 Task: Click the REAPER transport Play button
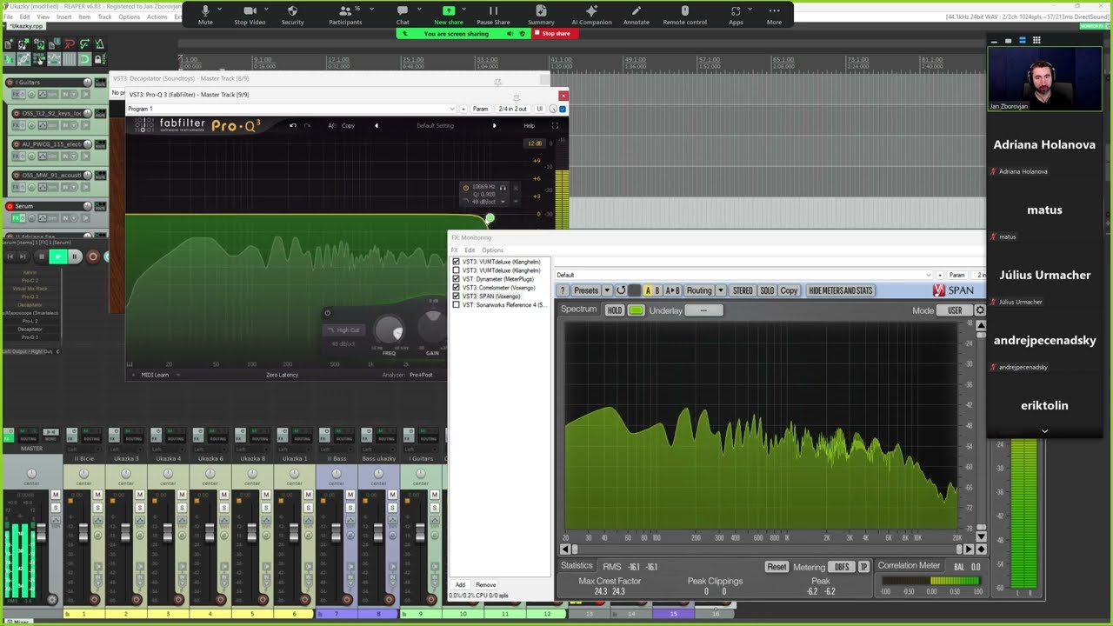[57, 256]
